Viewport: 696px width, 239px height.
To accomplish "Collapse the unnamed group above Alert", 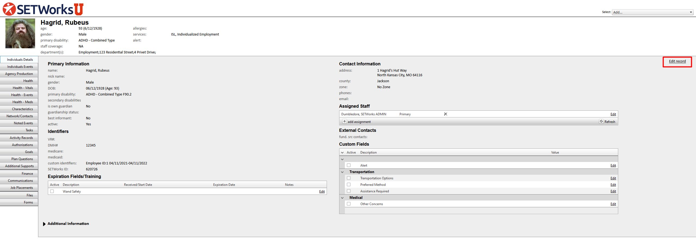I will [x=342, y=159].
